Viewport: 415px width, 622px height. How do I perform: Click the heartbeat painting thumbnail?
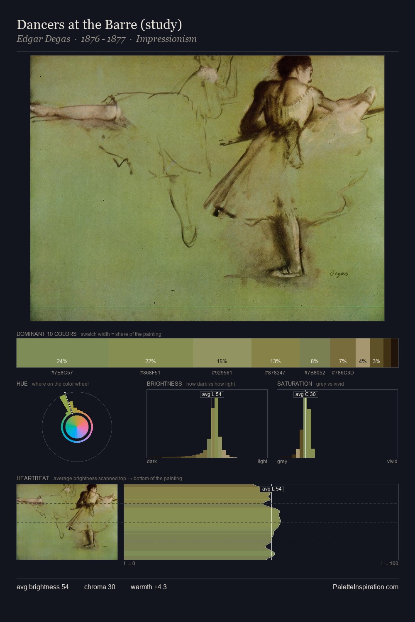coord(67,522)
